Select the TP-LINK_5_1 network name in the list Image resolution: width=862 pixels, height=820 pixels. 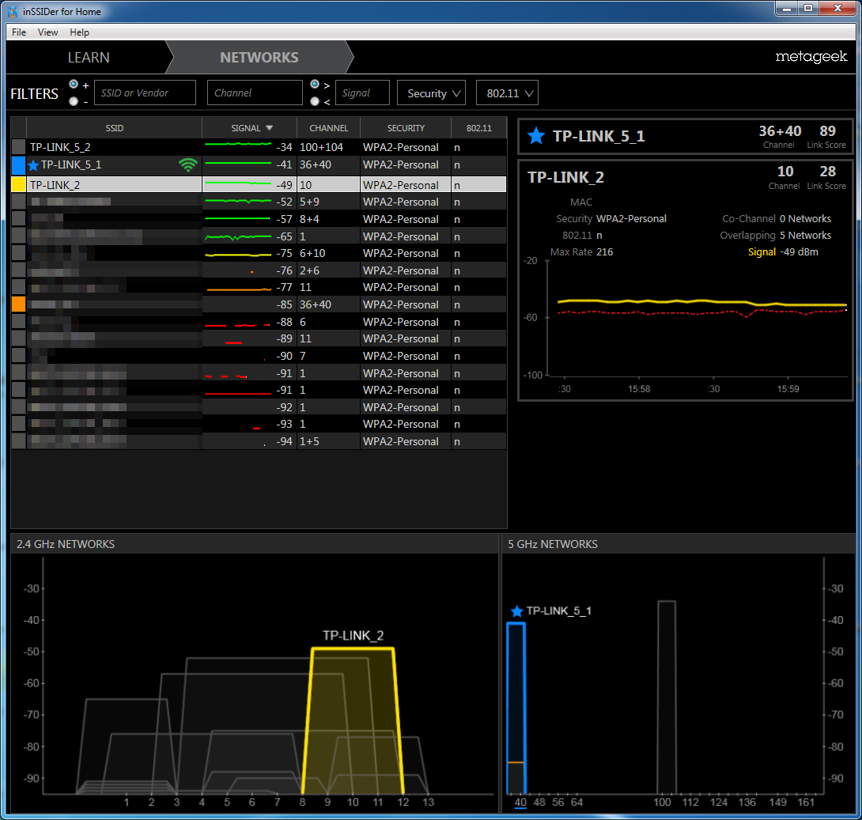click(x=71, y=165)
